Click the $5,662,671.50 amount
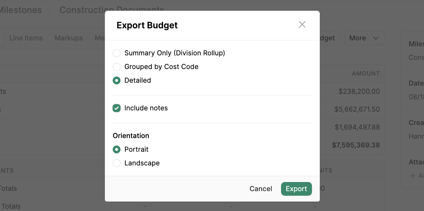 coord(357,109)
